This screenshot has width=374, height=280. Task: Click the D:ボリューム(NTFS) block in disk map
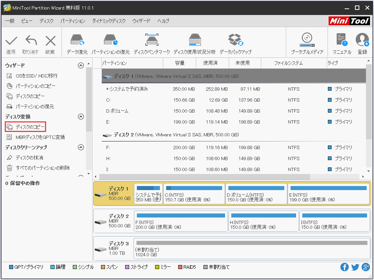point(256,194)
